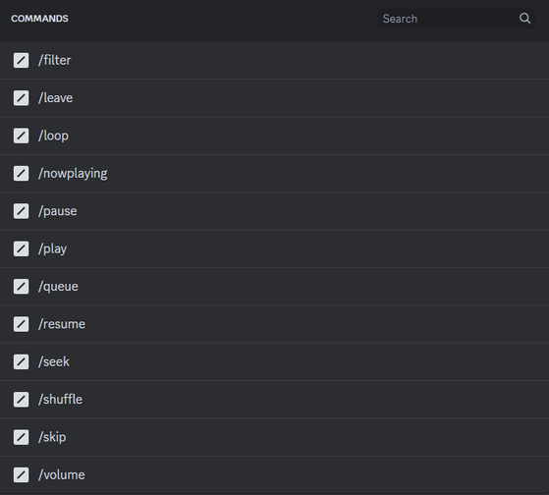The image size is (549, 495).
Task: Click the slash icon beside /nowplaying
Action: 21,173
